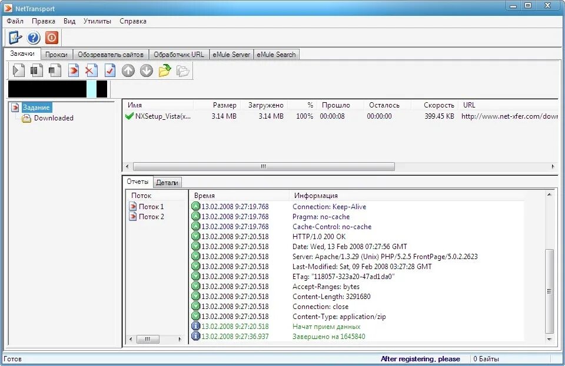
Task: Click the red power Exit icon
Action: point(52,38)
